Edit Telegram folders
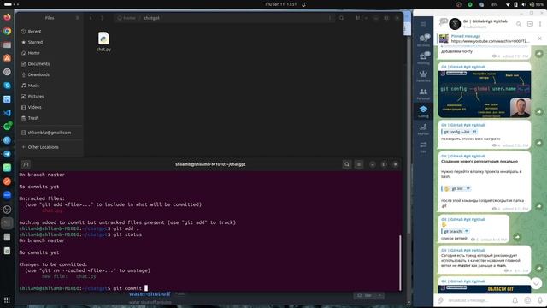 423,147
